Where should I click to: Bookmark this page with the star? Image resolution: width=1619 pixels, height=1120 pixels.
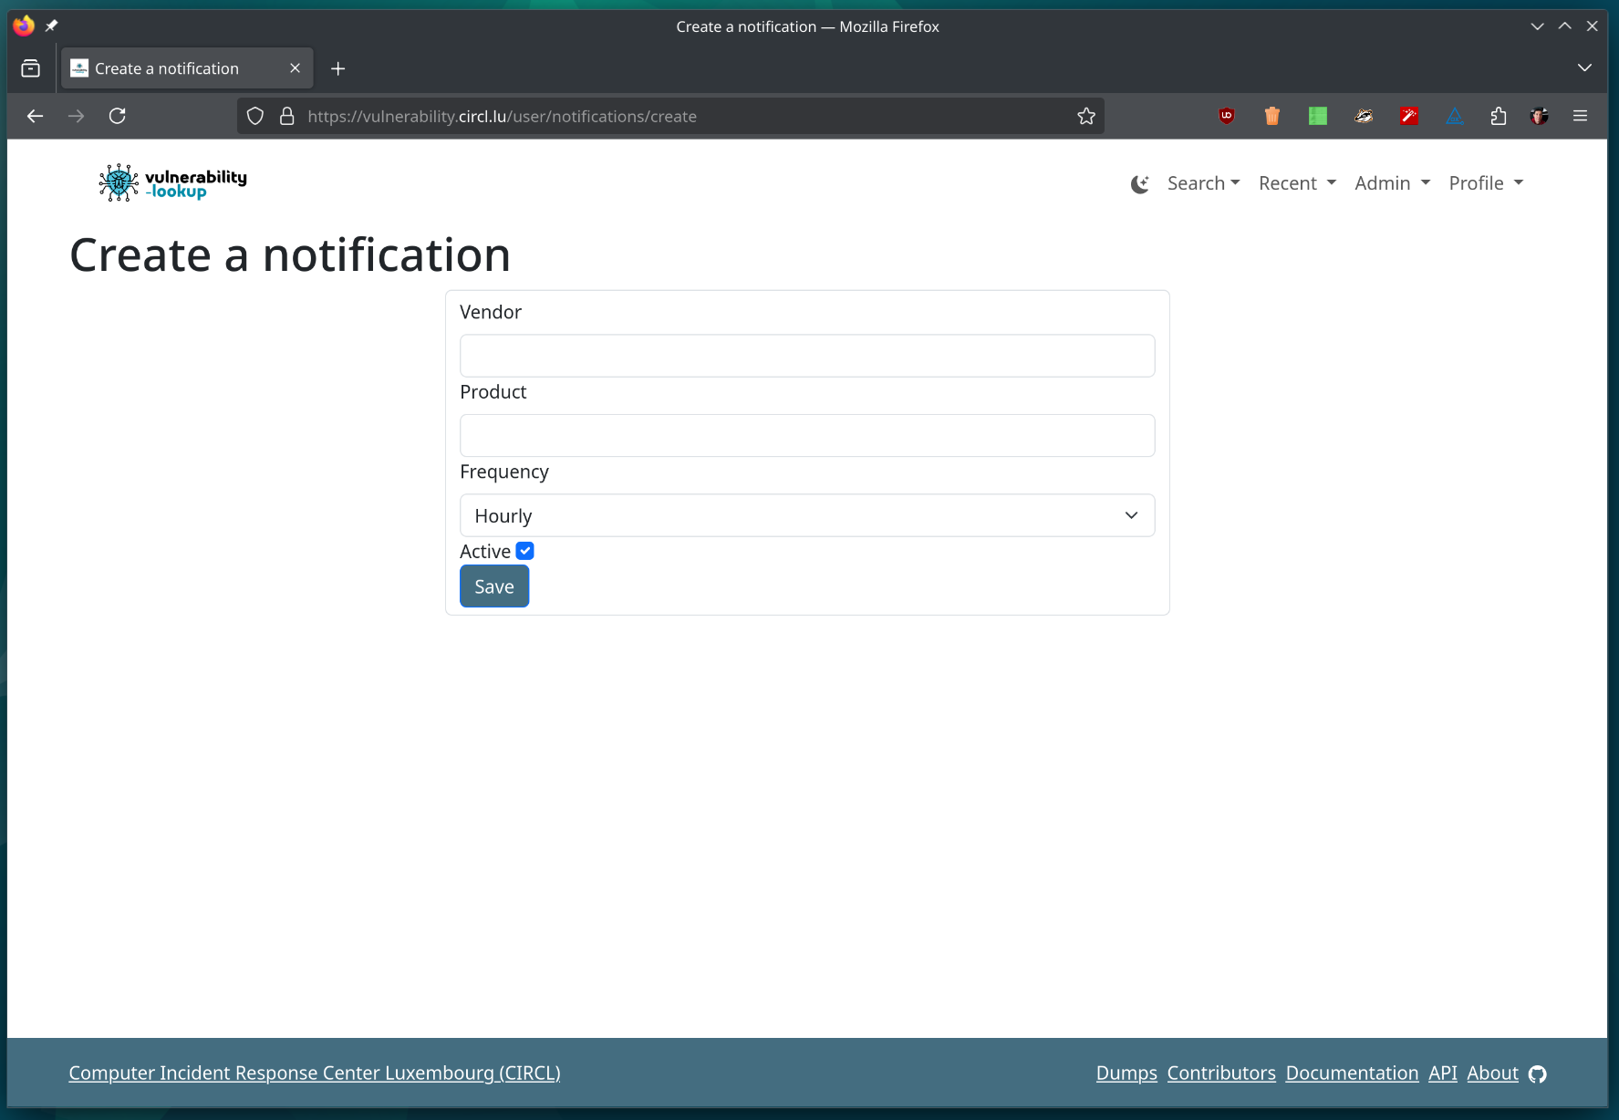point(1086,116)
